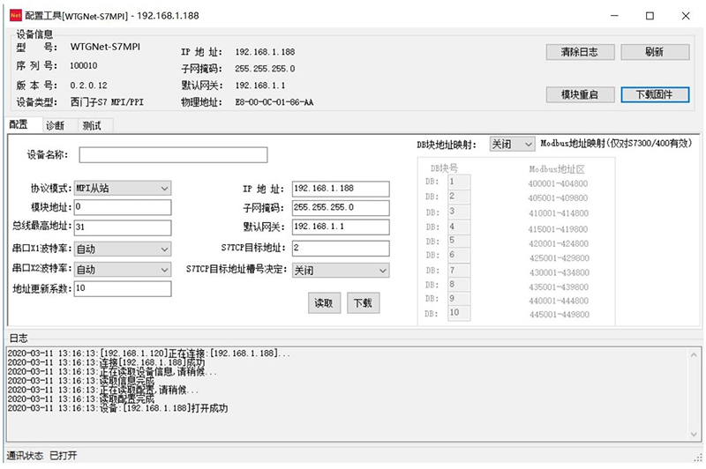Viewport: 706px width, 469px height.
Task: Minimize the 配置工具 window
Action: [x=614, y=16]
